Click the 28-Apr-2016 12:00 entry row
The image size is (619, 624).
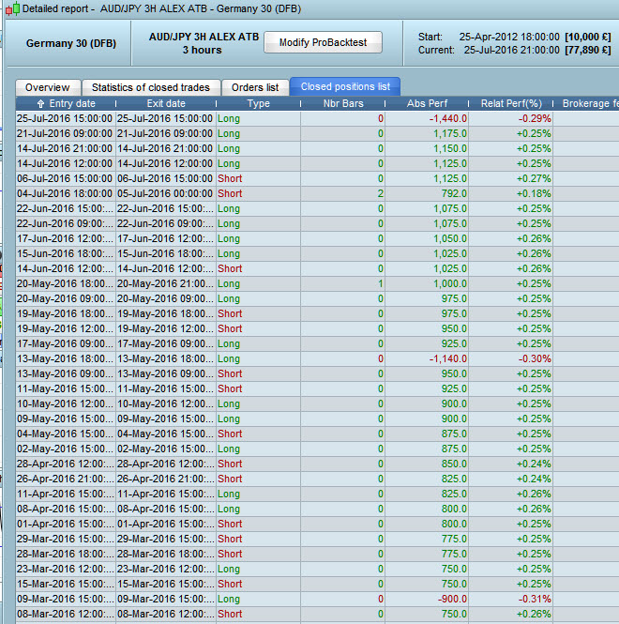[x=317, y=464]
